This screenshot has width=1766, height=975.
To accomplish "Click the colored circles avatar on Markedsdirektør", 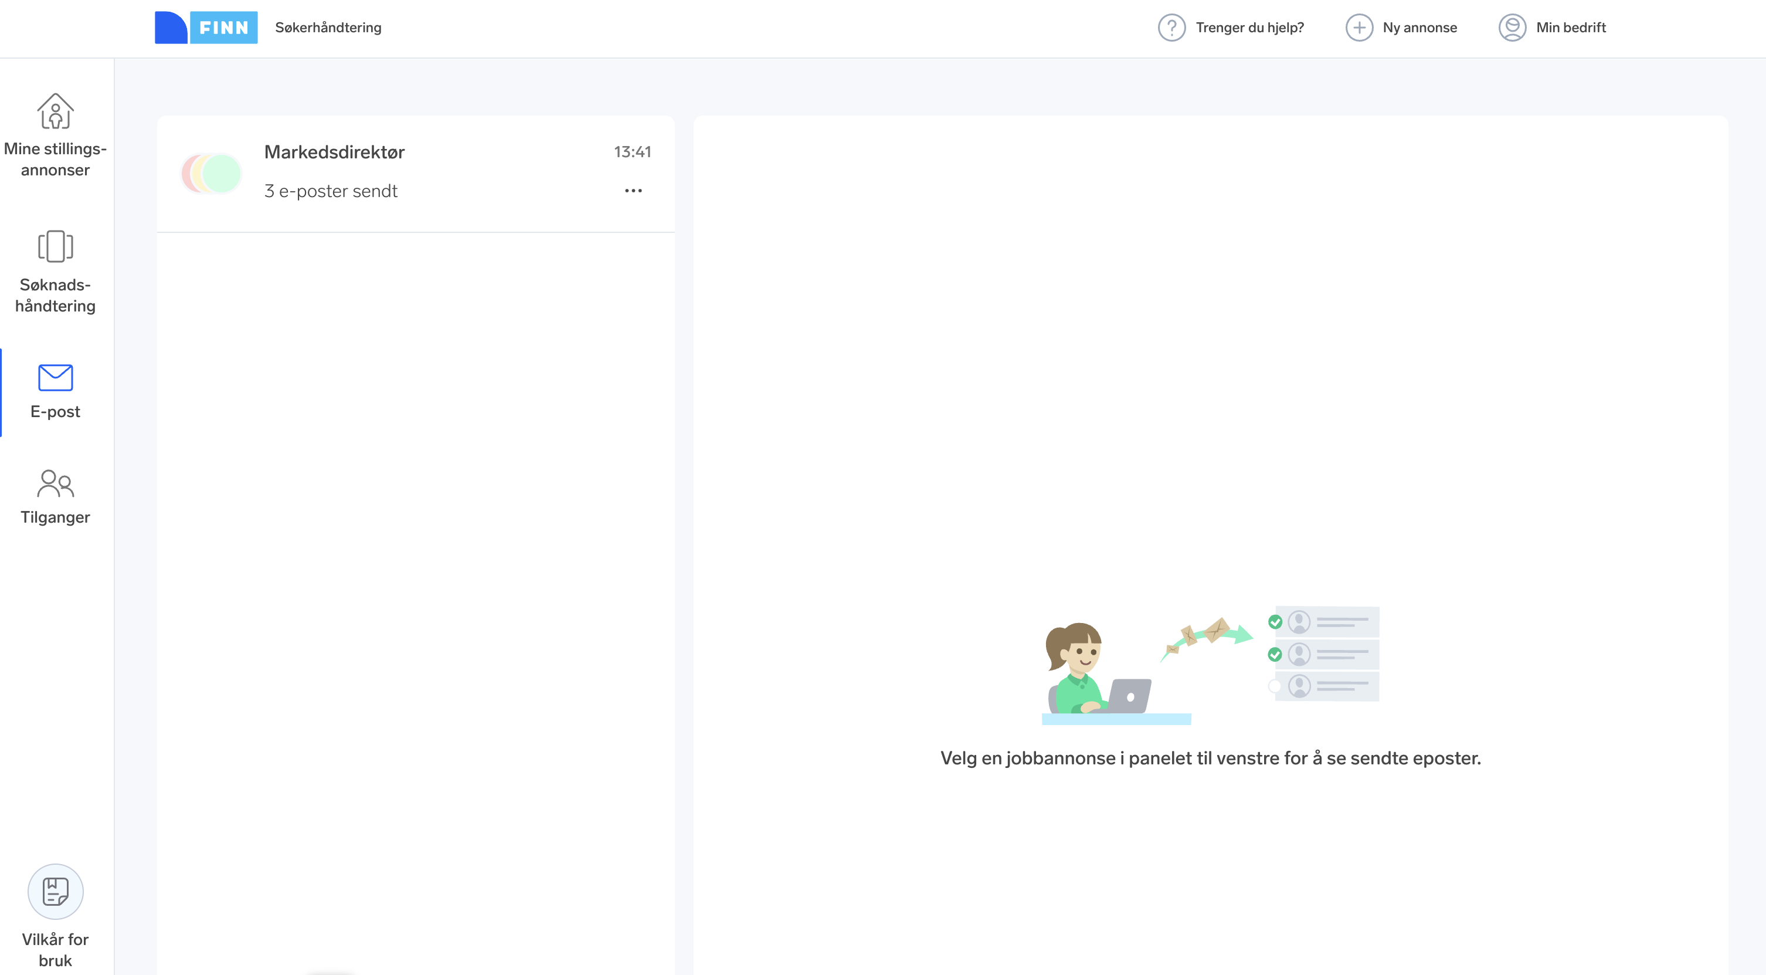I will coord(211,173).
